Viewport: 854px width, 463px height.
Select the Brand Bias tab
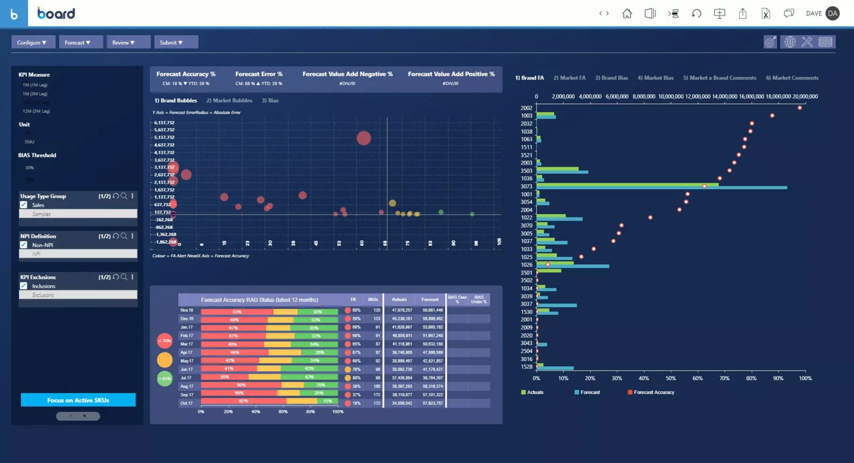[611, 78]
